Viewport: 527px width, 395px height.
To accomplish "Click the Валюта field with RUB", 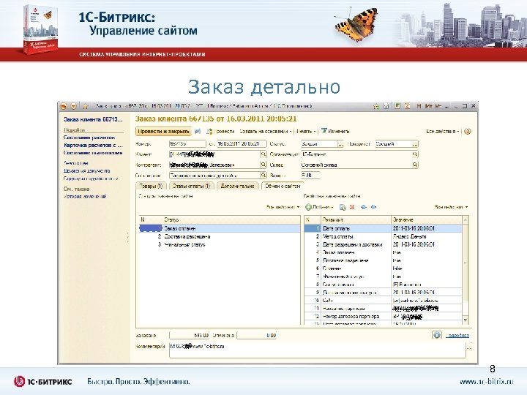I will 310,175.
